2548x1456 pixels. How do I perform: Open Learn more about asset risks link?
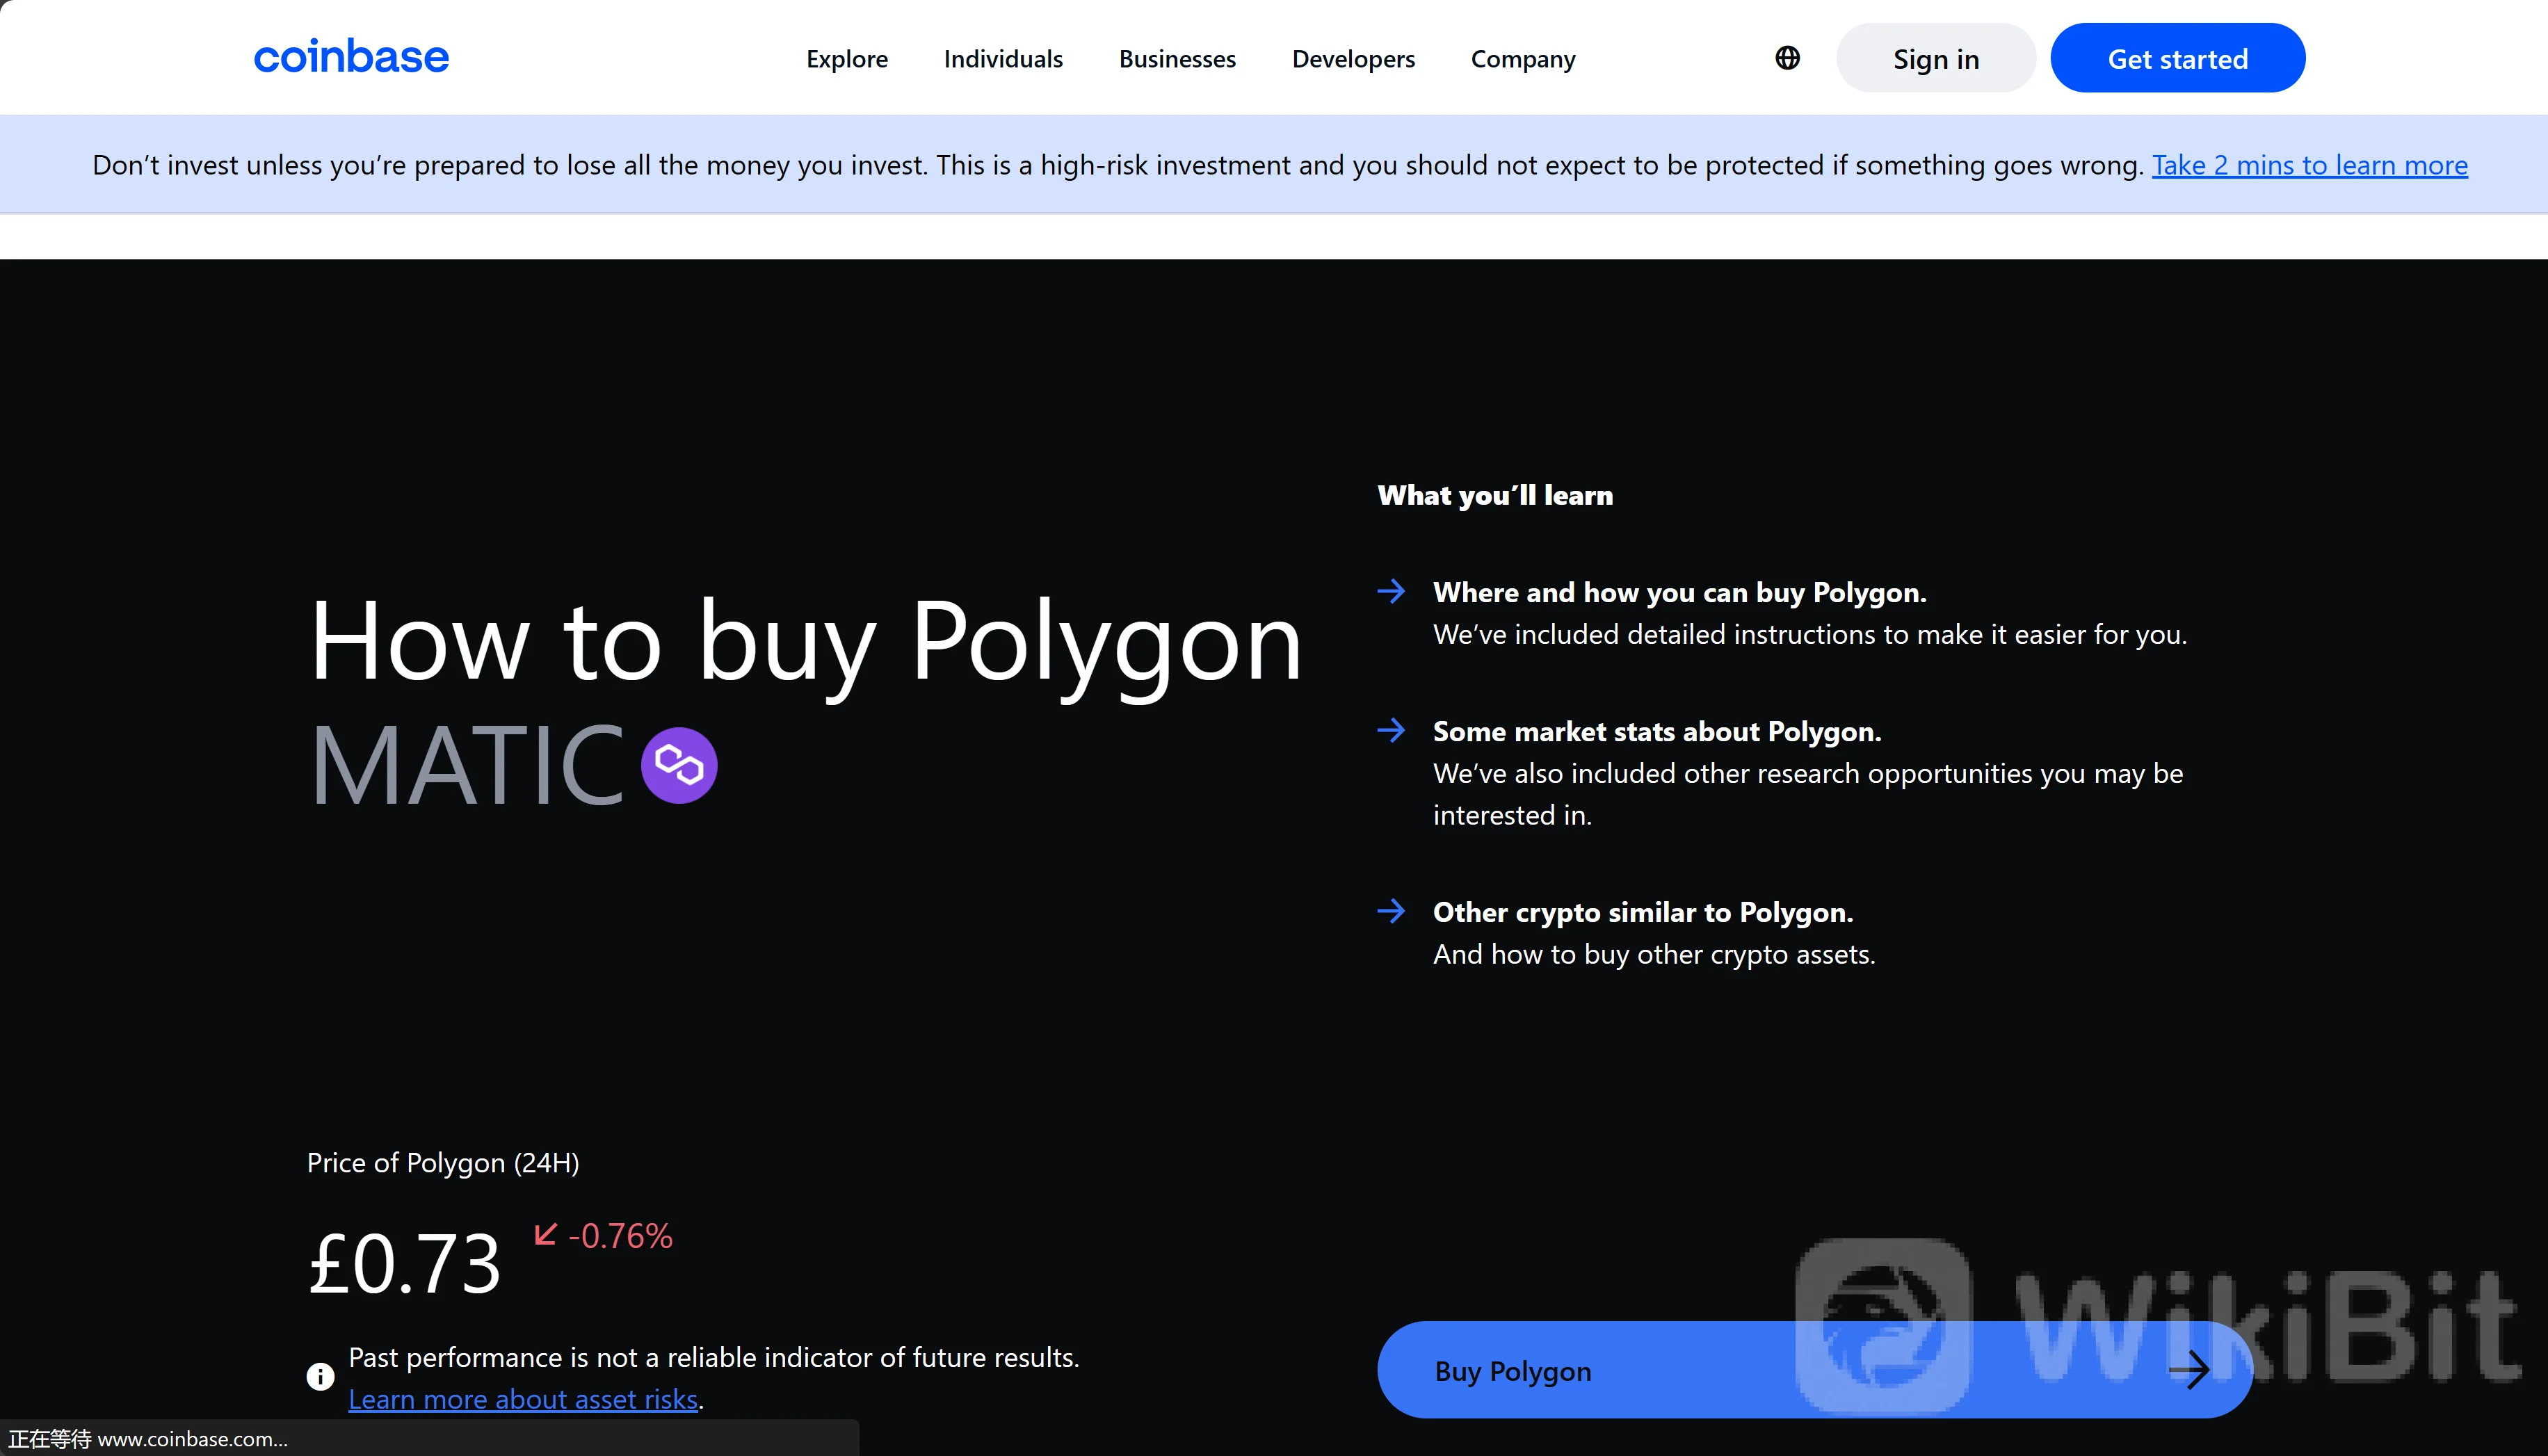click(523, 1399)
